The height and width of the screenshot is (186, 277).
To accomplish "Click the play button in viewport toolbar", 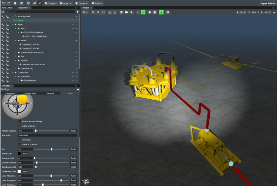I will coord(132,12).
